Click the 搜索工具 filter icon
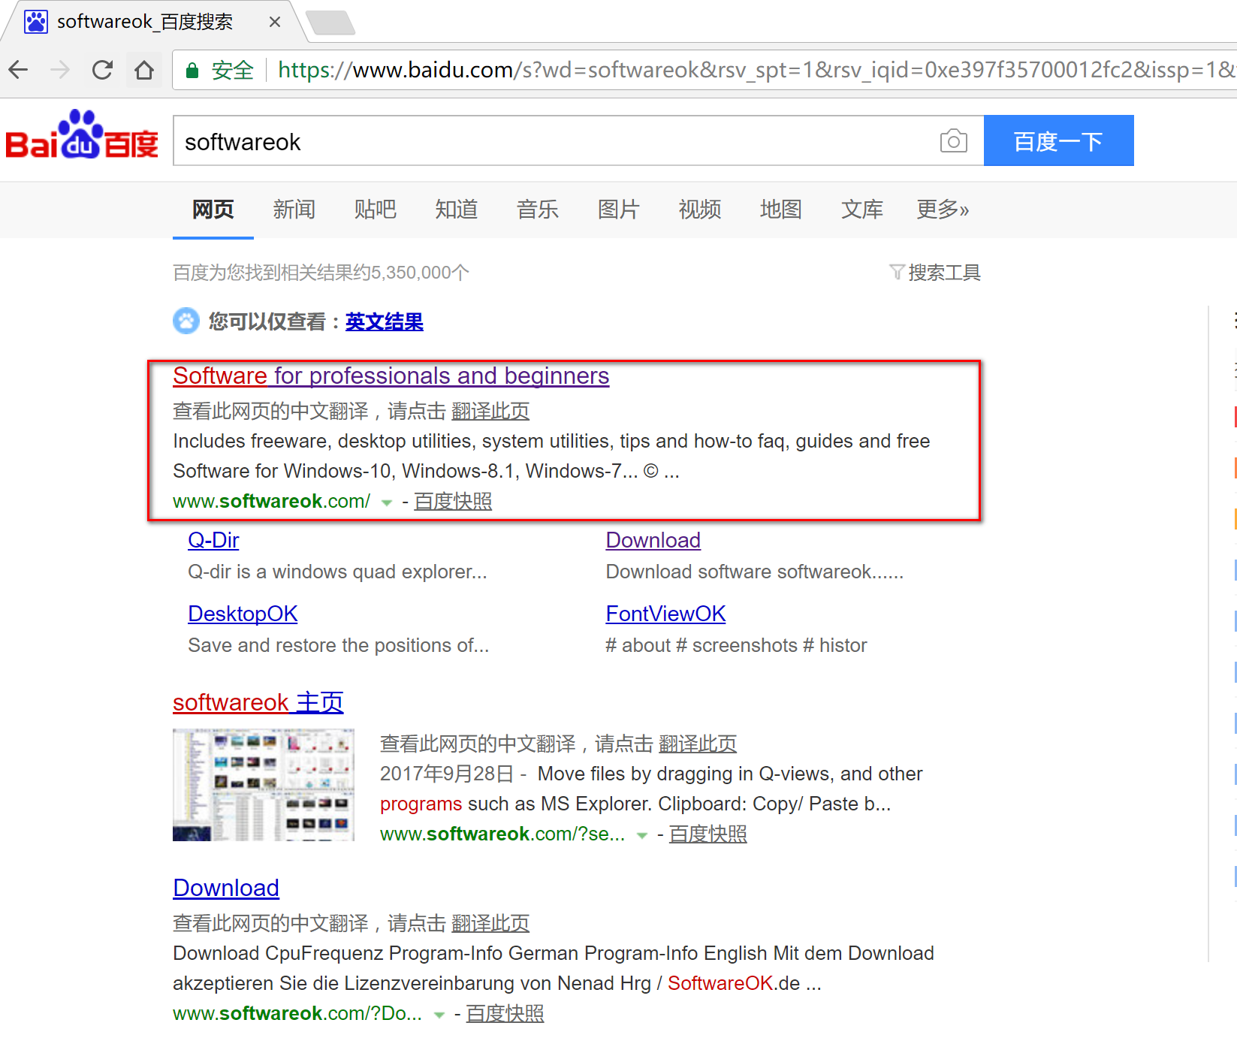Viewport: 1237px width, 1053px height. click(896, 272)
